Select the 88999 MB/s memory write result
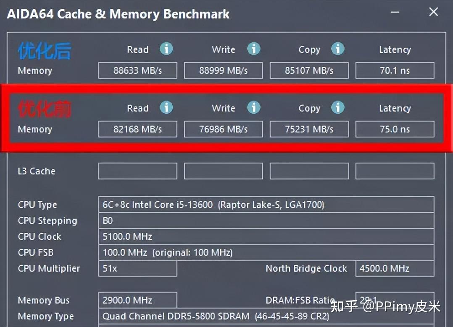 (x=223, y=70)
